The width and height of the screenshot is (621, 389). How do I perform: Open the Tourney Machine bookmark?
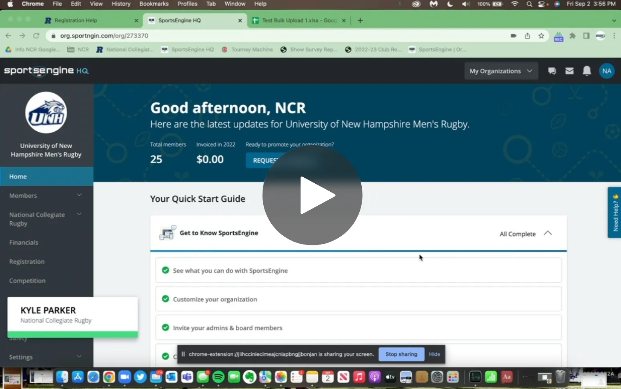247,50
